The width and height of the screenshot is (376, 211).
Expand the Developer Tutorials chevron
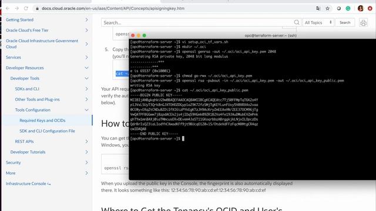point(86,152)
